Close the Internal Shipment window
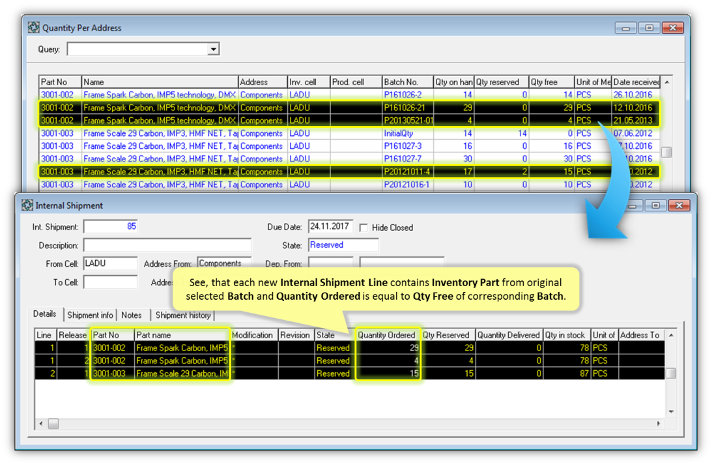 pyautogui.click(x=678, y=206)
